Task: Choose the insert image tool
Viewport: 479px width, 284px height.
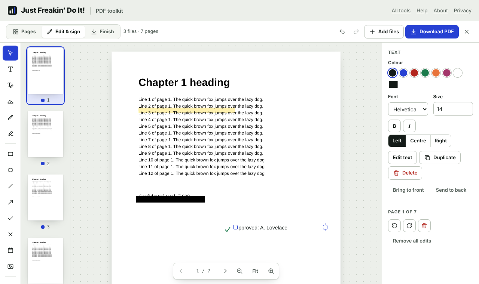Action: 10,266
